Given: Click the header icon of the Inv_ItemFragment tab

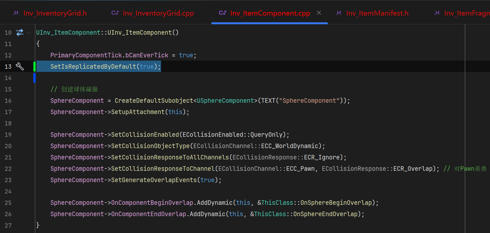Looking at the screenshot, I should [437, 13].
